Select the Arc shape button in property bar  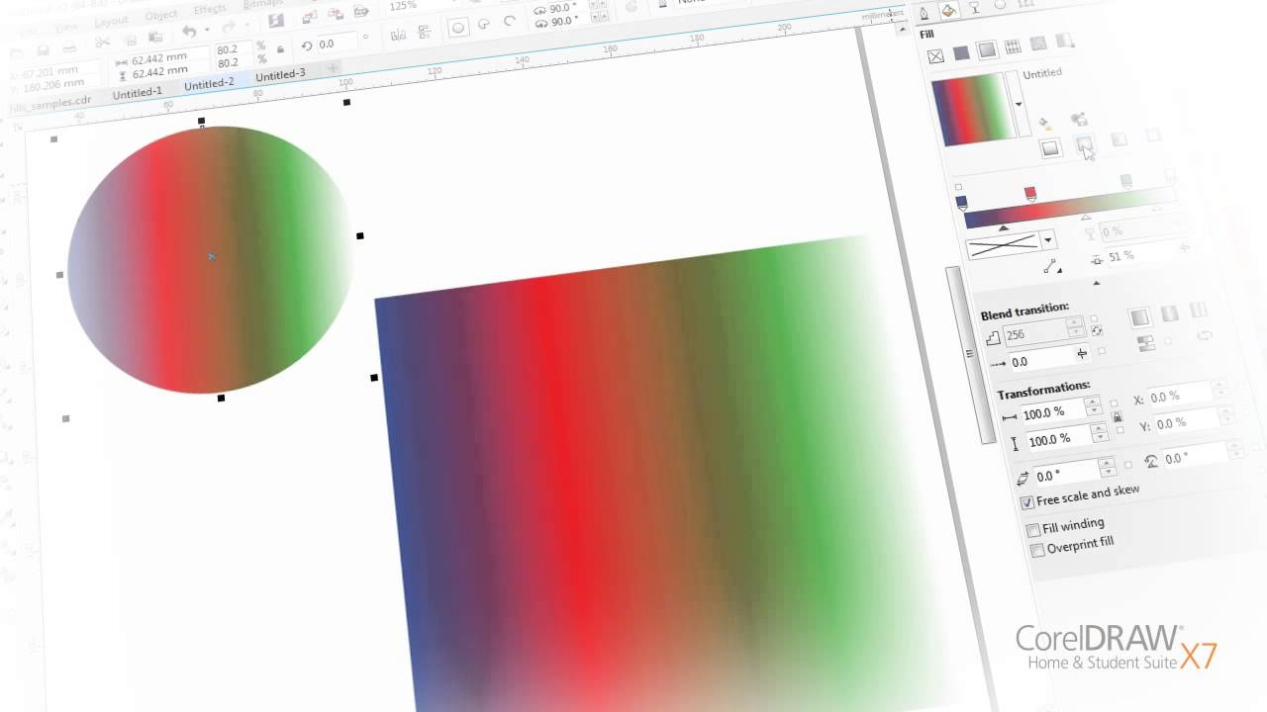click(x=510, y=21)
